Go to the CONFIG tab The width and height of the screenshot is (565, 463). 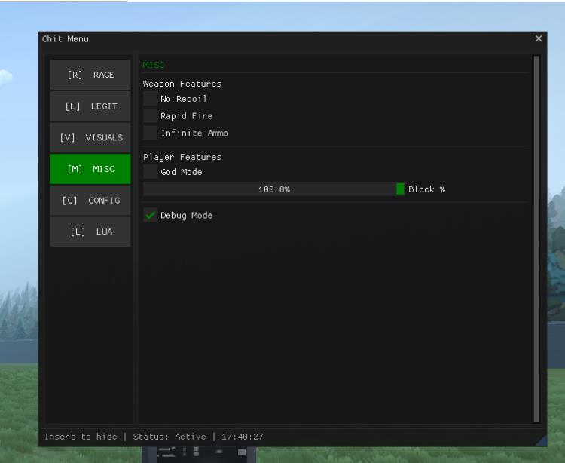pos(90,201)
